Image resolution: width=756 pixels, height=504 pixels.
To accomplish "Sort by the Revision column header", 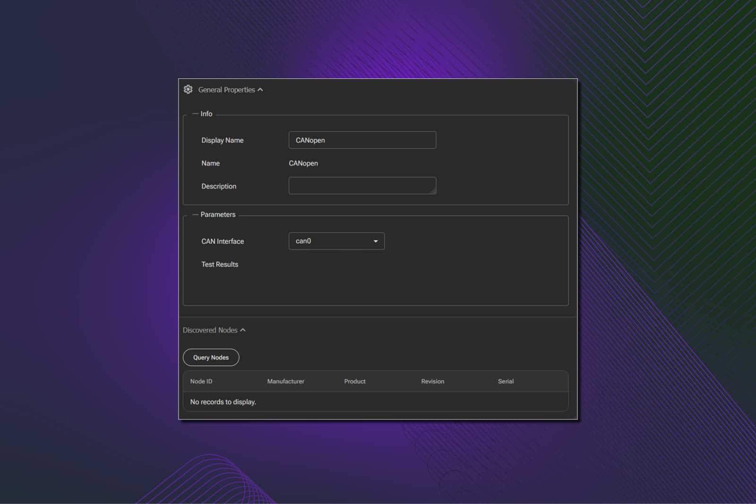I will coord(433,381).
